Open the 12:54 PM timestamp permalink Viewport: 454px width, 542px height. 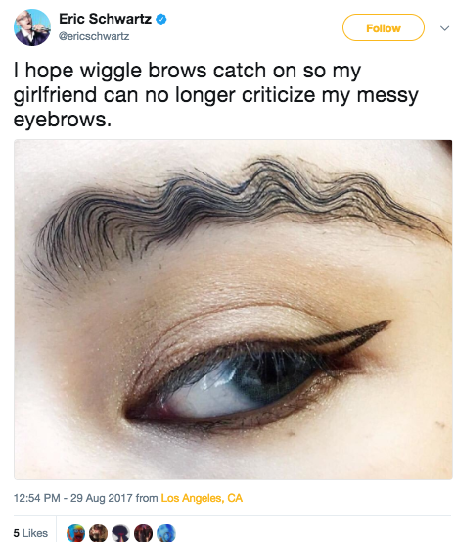pyautogui.click(x=36, y=498)
